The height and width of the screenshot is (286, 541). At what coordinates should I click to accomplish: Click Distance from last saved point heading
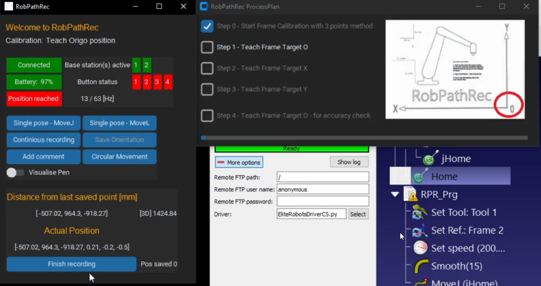pyautogui.click(x=72, y=197)
